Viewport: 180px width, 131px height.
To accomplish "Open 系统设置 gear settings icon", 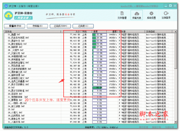I will (x=151, y=15).
